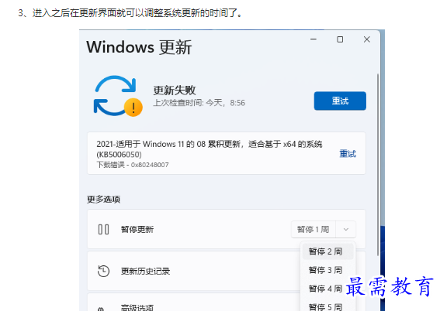Click the KB5006050 cumulative update description

coord(210,149)
